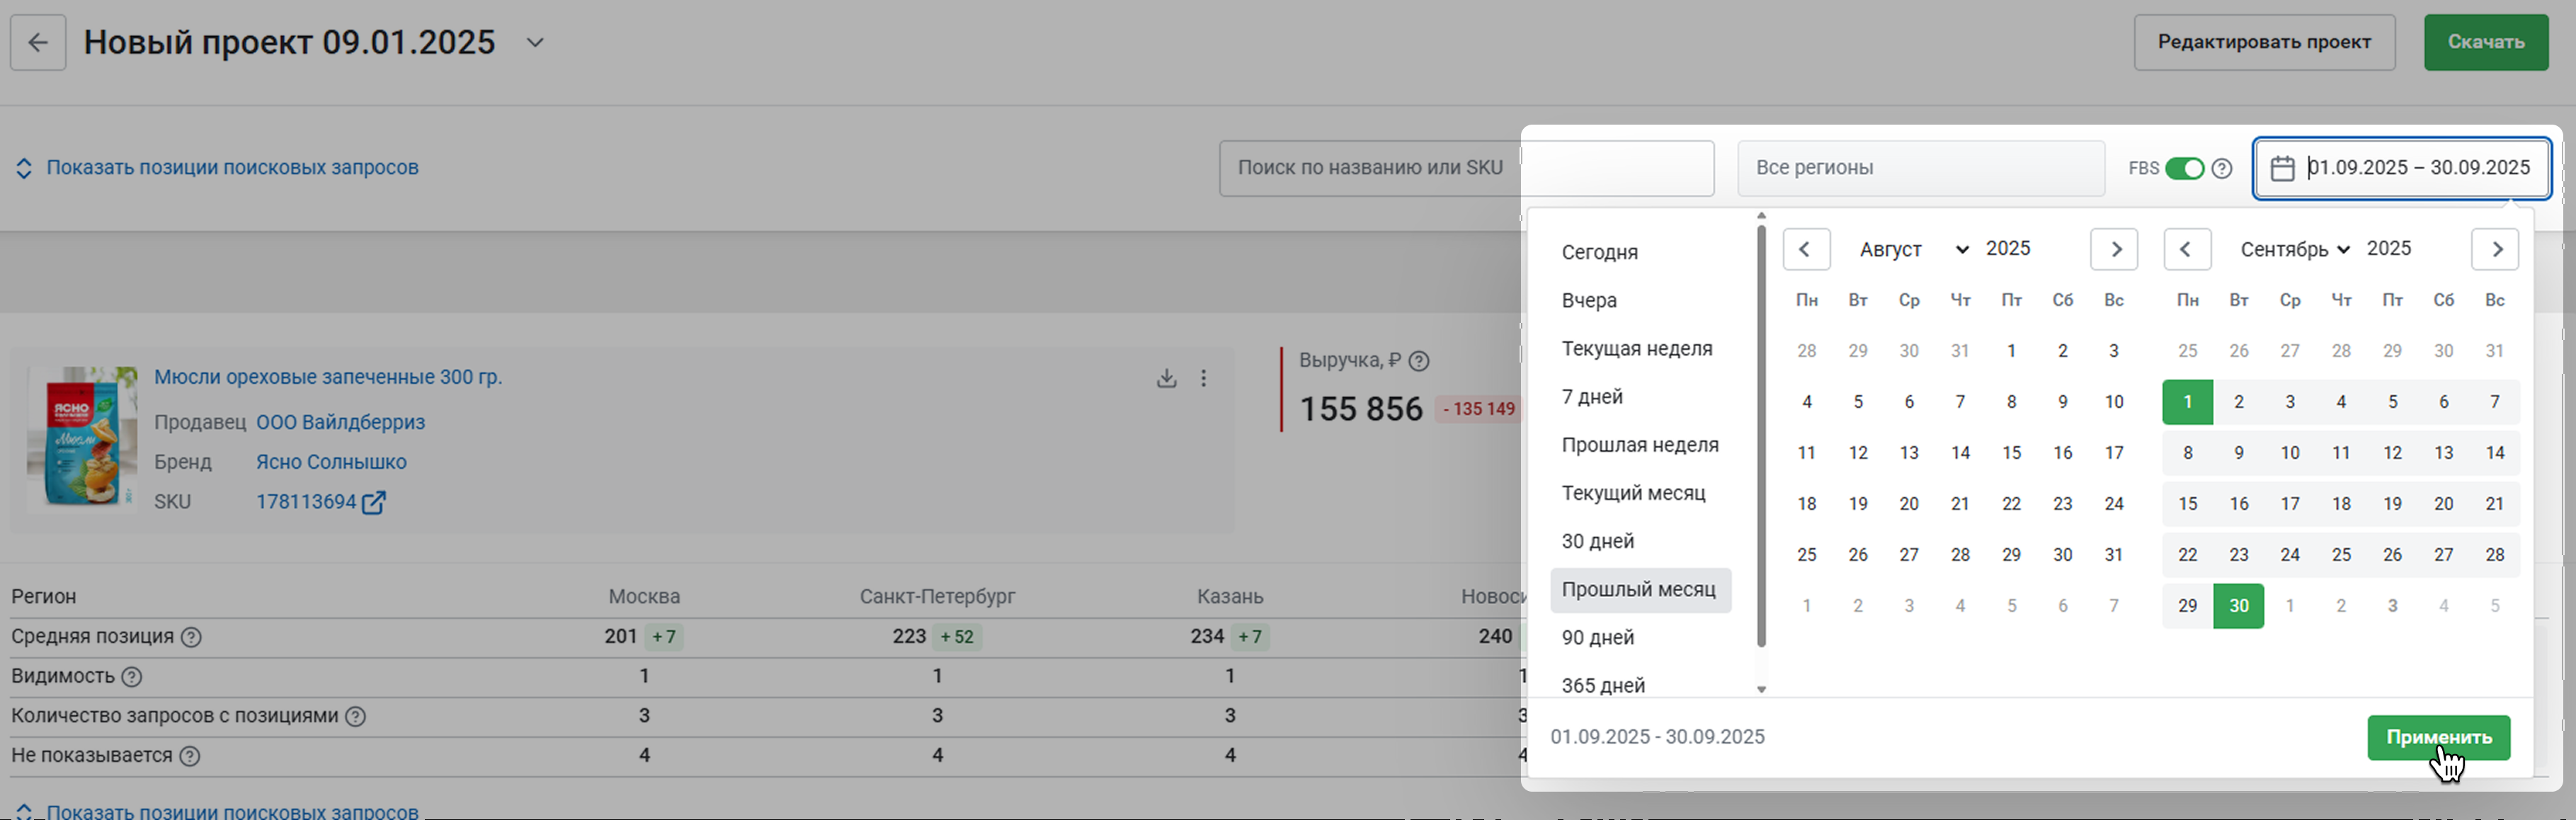The height and width of the screenshot is (820, 2576).
Task: Click the Скачать button
Action: coord(2485,42)
